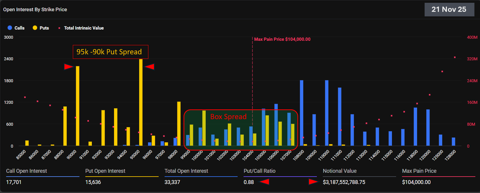Click the Open Interest By Strike Price title
Screen dimensions: 480x193
pos(35,9)
